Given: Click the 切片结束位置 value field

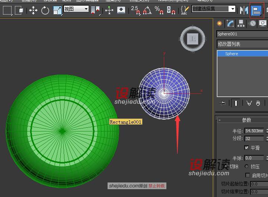Looking at the screenshot, I should point(259,192).
